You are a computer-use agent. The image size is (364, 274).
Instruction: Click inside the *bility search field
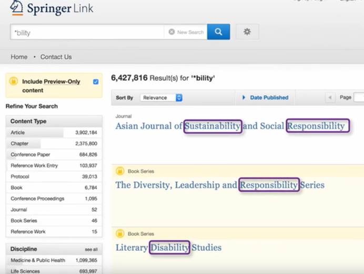point(87,32)
